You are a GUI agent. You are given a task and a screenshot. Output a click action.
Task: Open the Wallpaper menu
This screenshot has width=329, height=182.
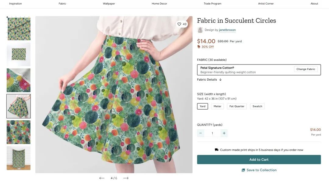[109, 4]
